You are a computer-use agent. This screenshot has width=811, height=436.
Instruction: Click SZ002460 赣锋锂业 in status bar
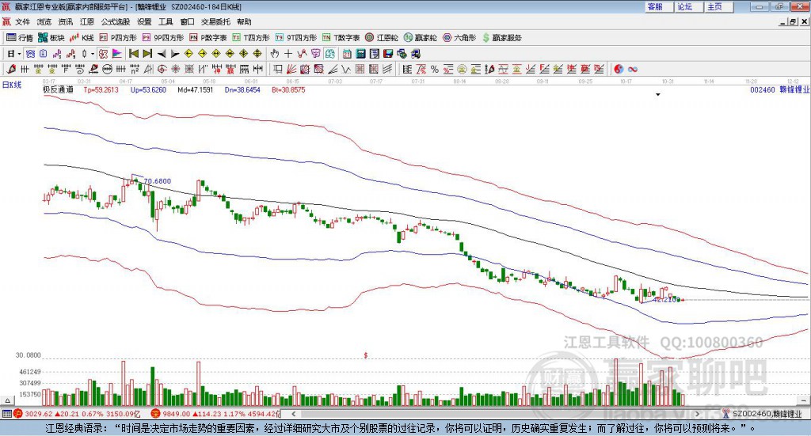pos(763,414)
